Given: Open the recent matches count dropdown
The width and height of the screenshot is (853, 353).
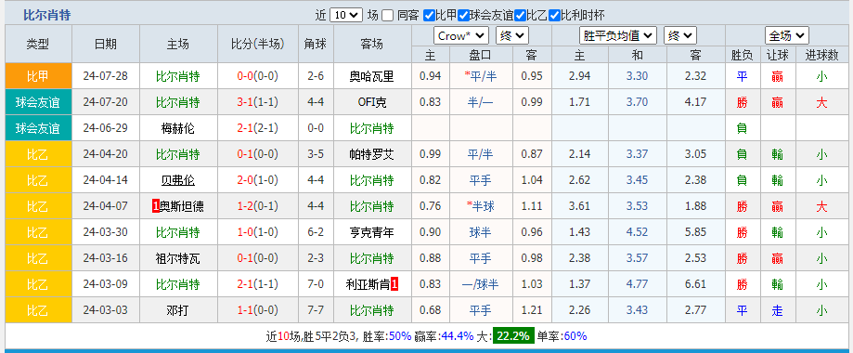Looking at the screenshot, I should tap(346, 15).
